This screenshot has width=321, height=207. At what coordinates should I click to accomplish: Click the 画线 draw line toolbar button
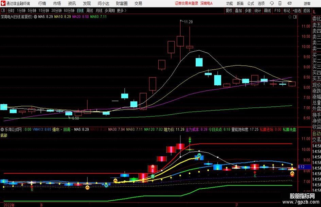click(x=267, y=11)
